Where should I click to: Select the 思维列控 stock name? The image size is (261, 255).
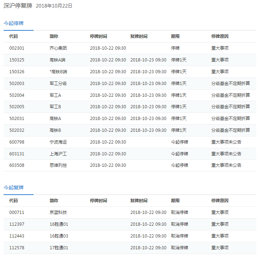(58, 165)
